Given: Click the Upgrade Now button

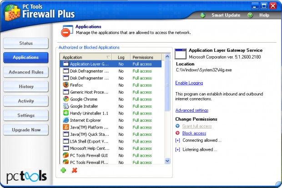Looking at the screenshot, I should (x=26, y=130).
